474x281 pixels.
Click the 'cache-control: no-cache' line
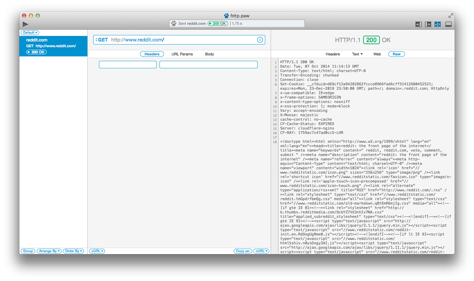[306, 119]
